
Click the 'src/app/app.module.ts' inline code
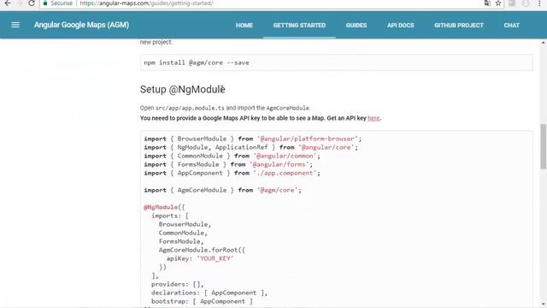tap(190, 109)
